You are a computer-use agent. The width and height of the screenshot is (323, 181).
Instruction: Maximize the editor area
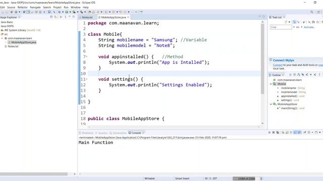point(263,17)
